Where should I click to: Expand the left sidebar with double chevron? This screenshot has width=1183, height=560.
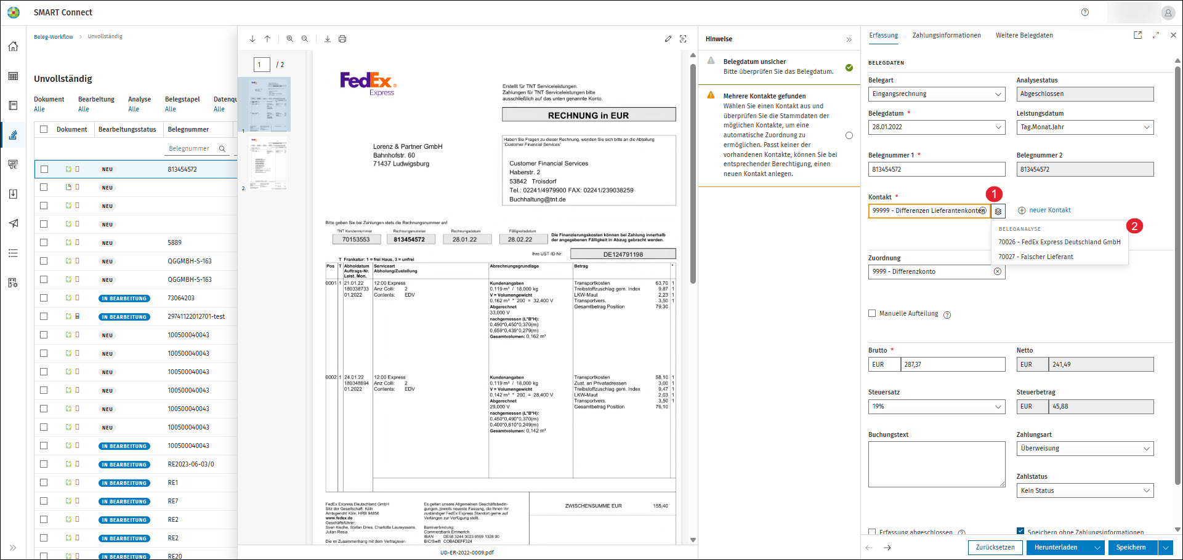[x=13, y=547]
